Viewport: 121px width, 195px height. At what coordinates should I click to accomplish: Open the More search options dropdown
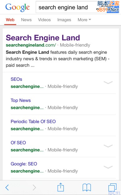click(x=84, y=20)
